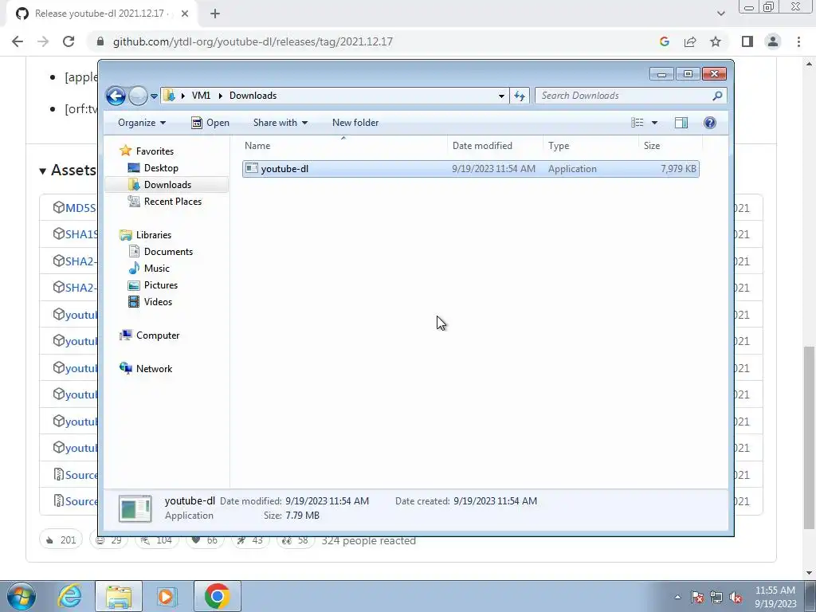Click the folder icon in the Explorer address bar
Viewport: 816px width, 612px height.
[x=169, y=96]
